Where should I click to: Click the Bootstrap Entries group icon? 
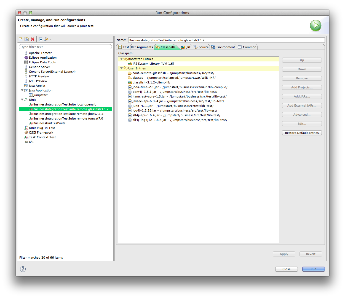(x=125, y=59)
